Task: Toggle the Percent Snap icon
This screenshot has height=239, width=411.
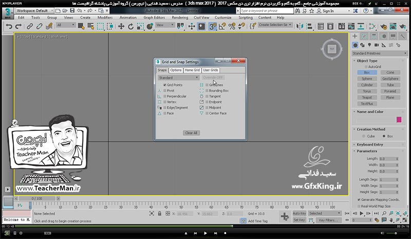Action: (x=232, y=27)
